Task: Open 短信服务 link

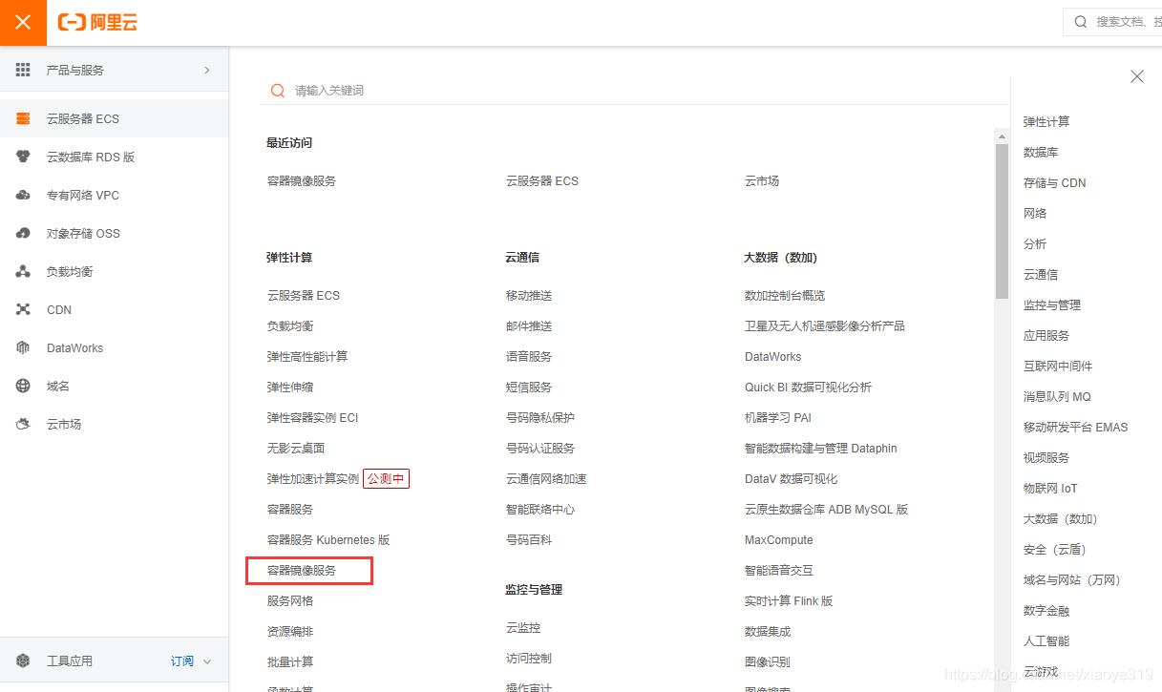Action: pos(529,387)
